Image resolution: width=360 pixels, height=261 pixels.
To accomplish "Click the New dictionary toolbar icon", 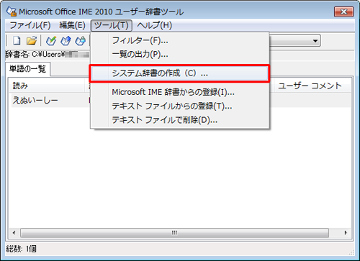I will [x=17, y=40].
